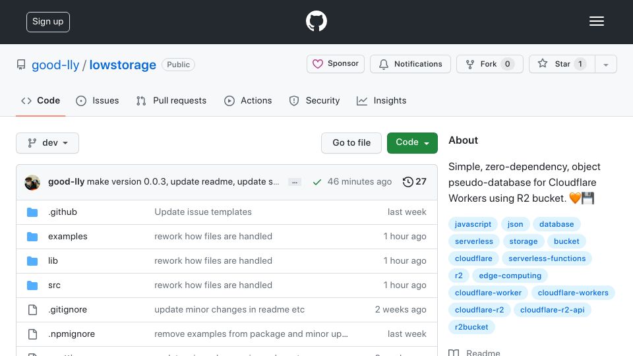Open the Actions tab
633x356 pixels.
pos(248,100)
